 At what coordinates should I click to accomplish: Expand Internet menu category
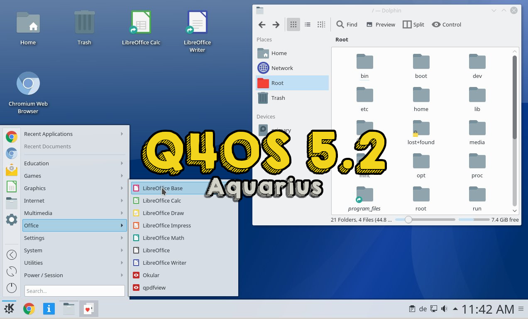click(x=74, y=201)
